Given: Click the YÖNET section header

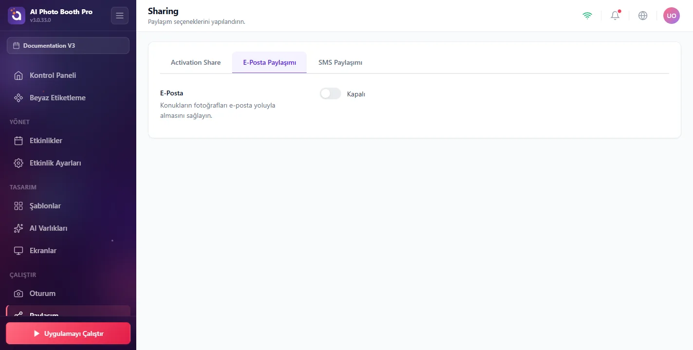Looking at the screenshot, I should coord(19,122).
